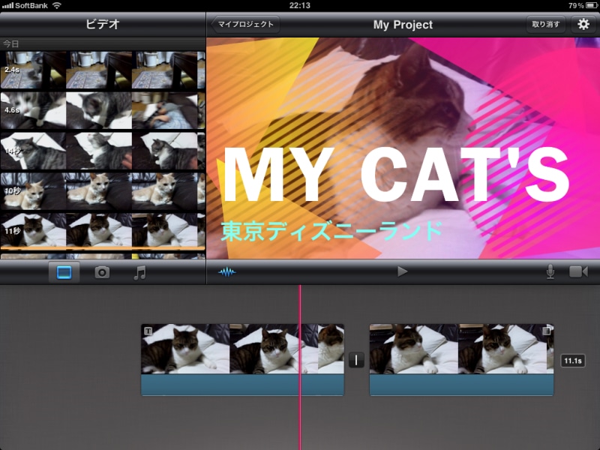Go back to マイプロジェクト
Viewport: 600px width, 450px height.
pyautogui.click(x=243, y=25)
